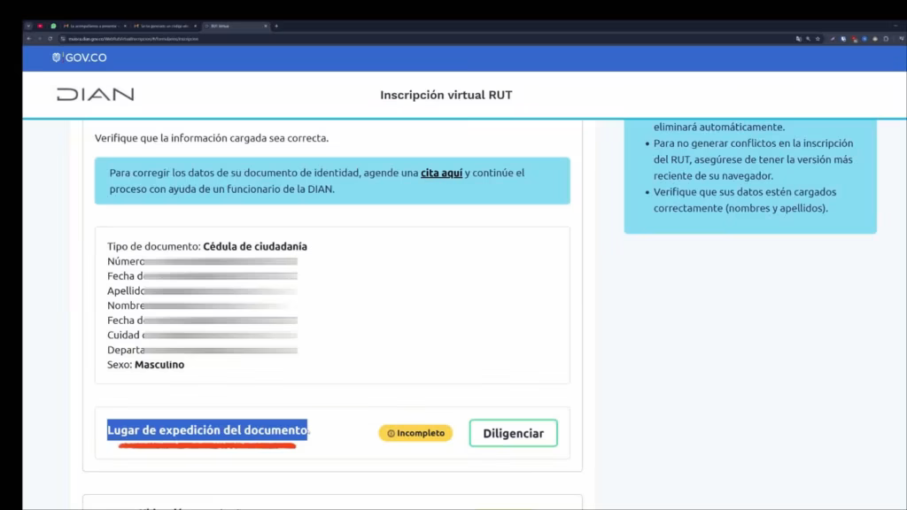Click the info icon inside Incompleto badge
The width and height of the screenshot is (907, 510).
(391, 433)
